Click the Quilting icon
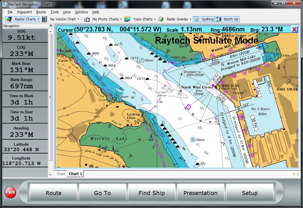The height and width of the screenshot is (208, 303). click(196, 19)
